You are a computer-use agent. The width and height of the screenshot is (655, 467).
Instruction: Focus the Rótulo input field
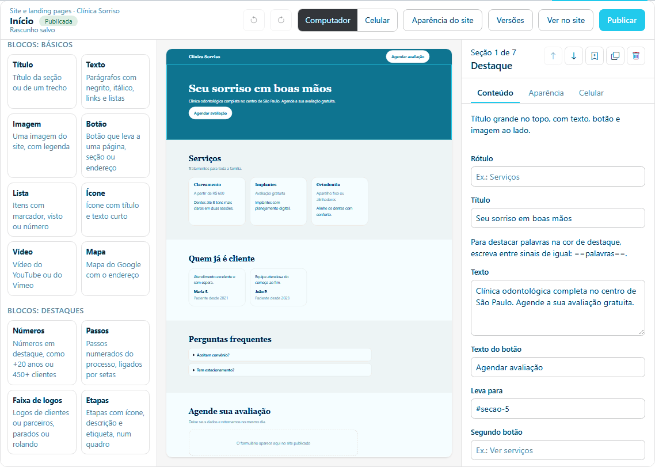(558, 177)
